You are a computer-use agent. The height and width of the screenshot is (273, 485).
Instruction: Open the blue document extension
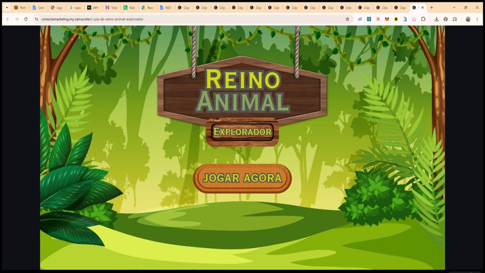click(405, 19)
